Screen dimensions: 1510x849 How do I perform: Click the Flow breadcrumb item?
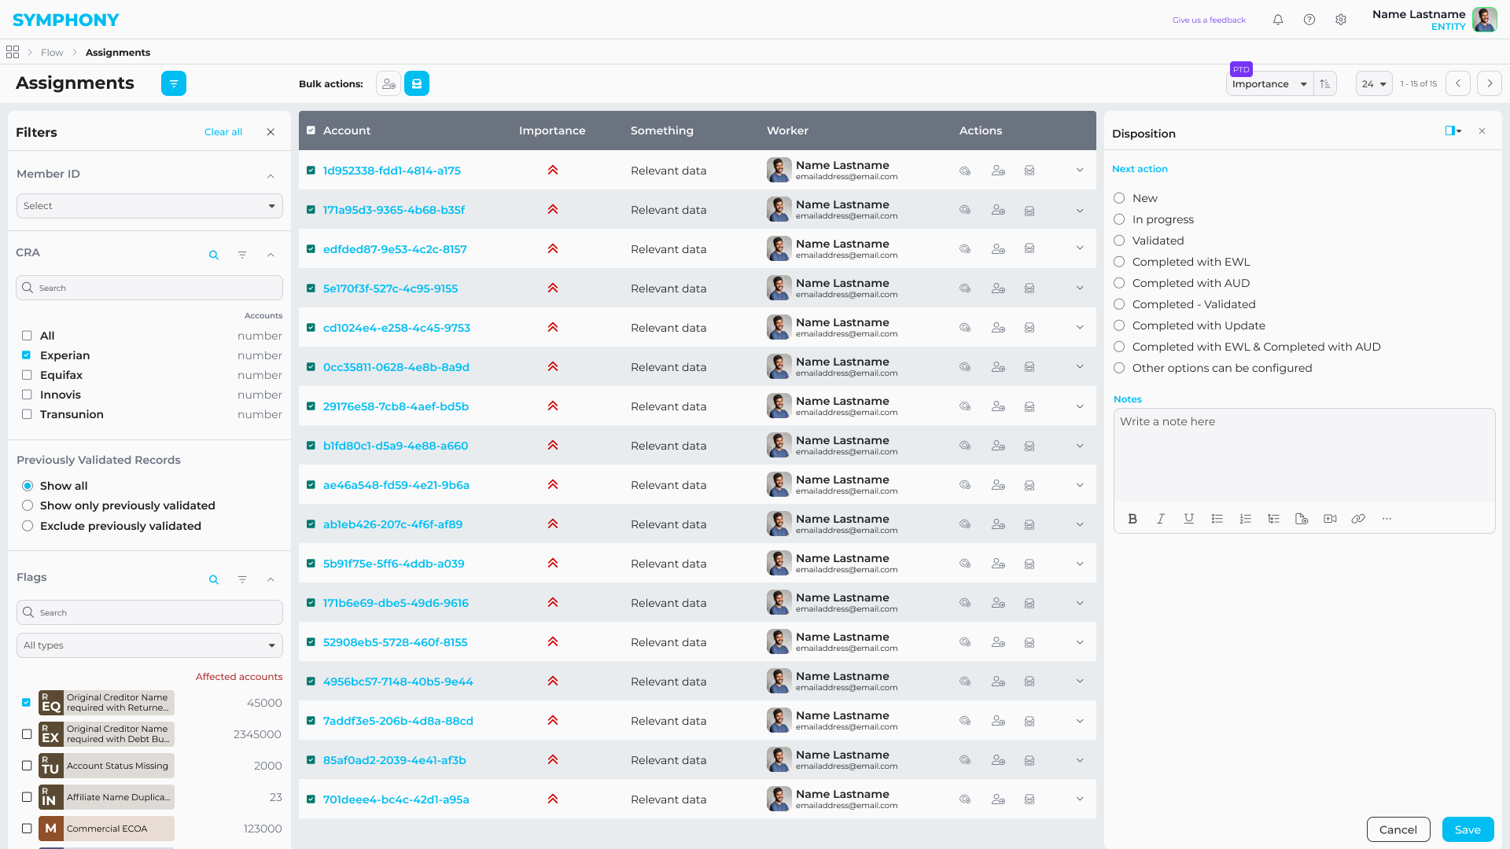(52, 53)
